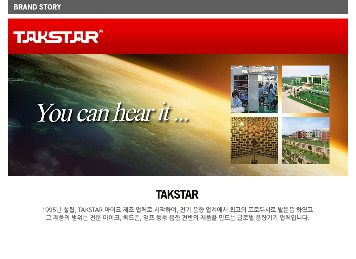Open the factory workers assembly line photo
The image size is (356, 259).
tap(254, 89)
